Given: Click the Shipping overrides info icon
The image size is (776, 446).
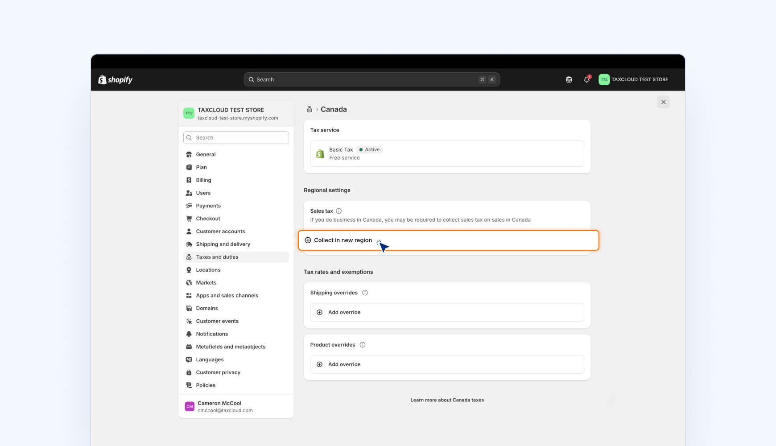Looking at the screenshot, I should click(365, 293).
